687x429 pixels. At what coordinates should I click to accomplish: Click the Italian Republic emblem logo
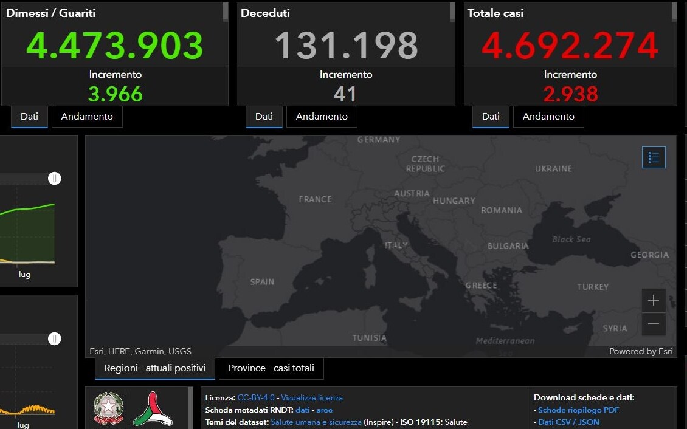pyautogui.click(x=109, y=408)
